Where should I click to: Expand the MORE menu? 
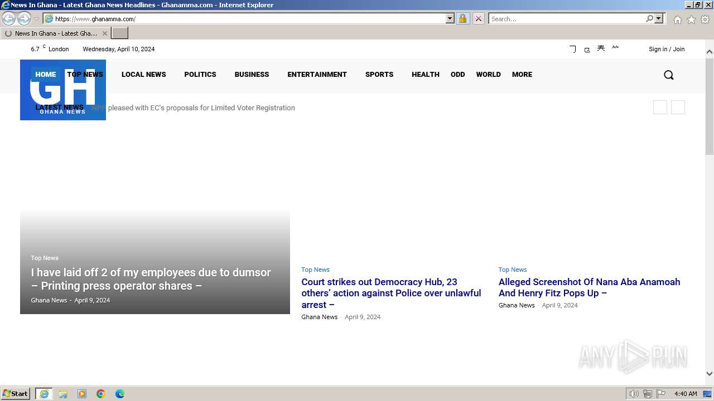pos(522,75)
